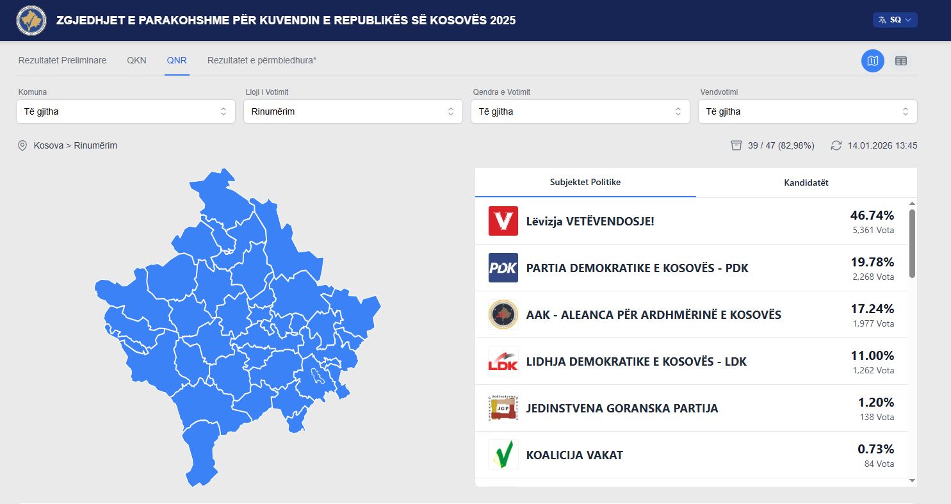The height and width of the screenshot is (504, 951).
Task: Select the Kandidatët tab
Action: [x=806, y=183]
